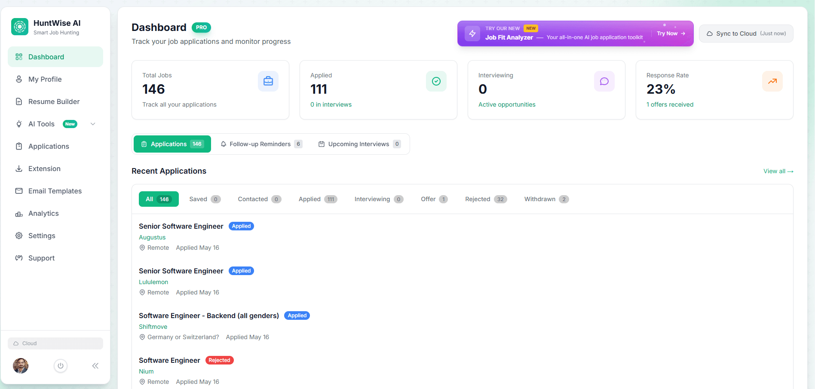The width and height of the screenshot is (815, 389).
Task: Collapse the sidebar with double chevron
Action: pos(95,366)
